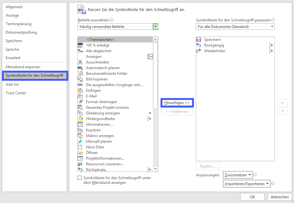Click the 'Bild kopieren' icon
Image resolution: width=294 pixels, height=203 pixels.
pyautogui.click(x=80, y=79)
